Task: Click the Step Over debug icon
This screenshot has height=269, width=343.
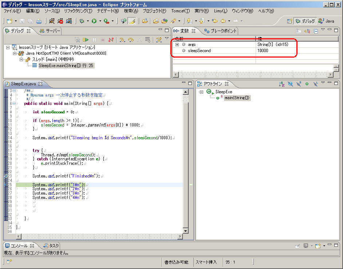Action: click(130, 40)
